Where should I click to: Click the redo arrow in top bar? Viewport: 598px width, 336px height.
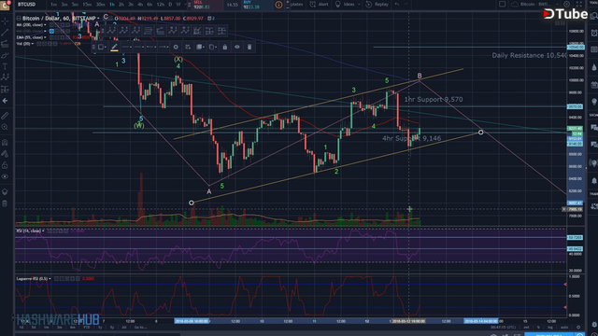(x=406, y=4)
